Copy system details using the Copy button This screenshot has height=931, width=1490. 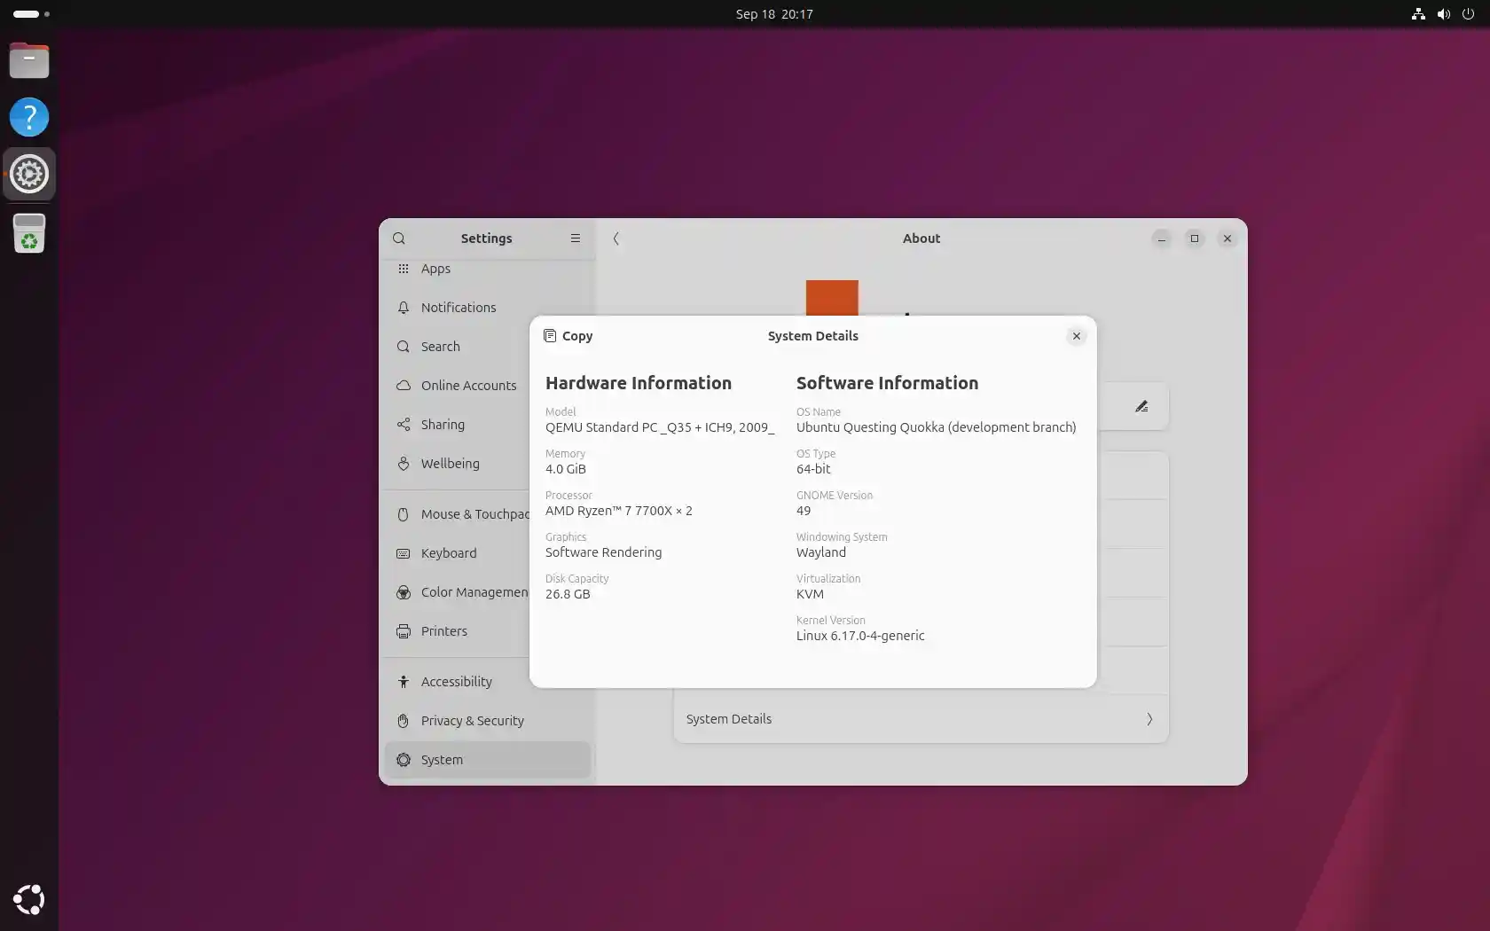pyautogui.click(x=568, y=336)
